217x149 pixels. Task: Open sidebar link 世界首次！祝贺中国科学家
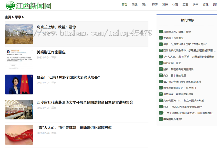(x=178, y=94)
